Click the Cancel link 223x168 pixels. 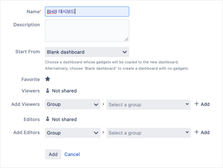(72, 154)
